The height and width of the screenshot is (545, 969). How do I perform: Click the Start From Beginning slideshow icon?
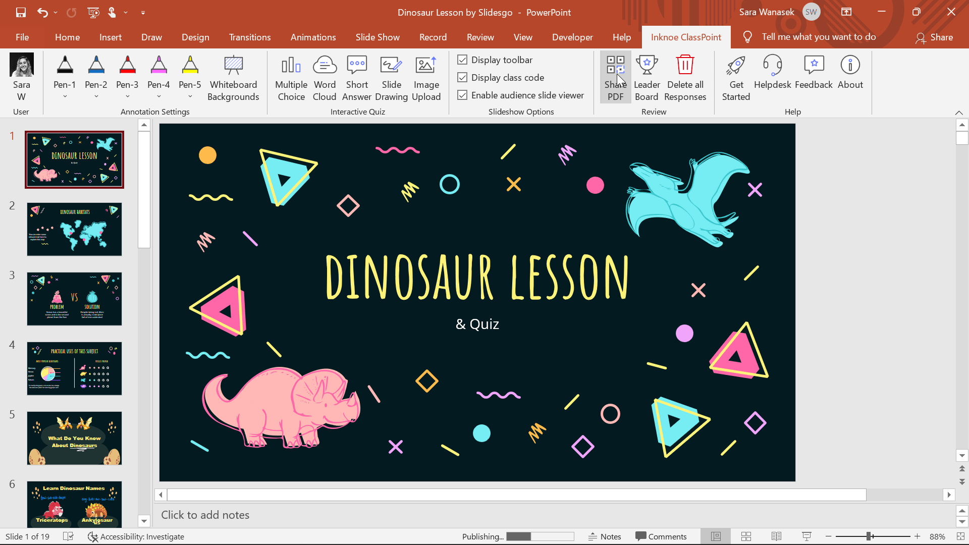pos(93,12)
